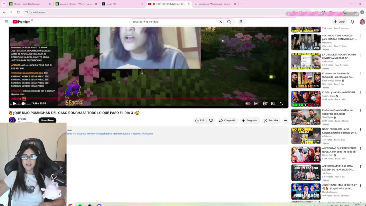Toggle the autoplay switch in the player
366x206 pixels.
pyautogui.click(x=248, y=104)
